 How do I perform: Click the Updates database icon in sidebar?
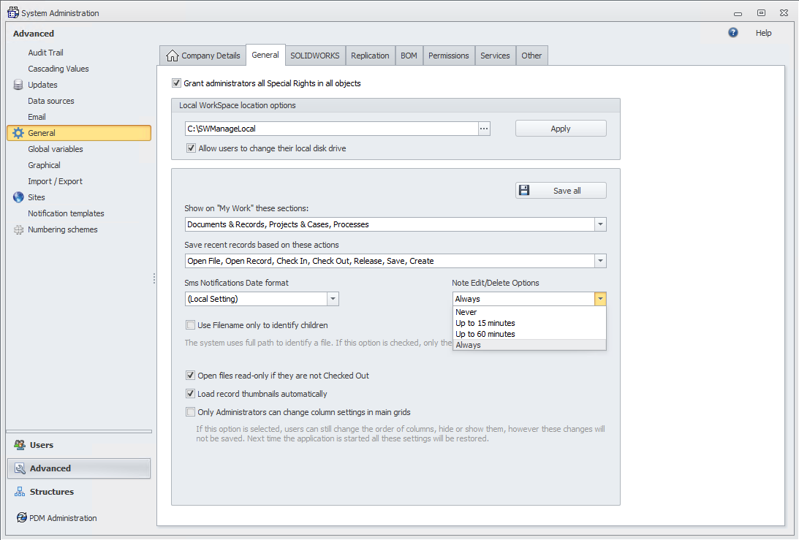tap(19, 85)
